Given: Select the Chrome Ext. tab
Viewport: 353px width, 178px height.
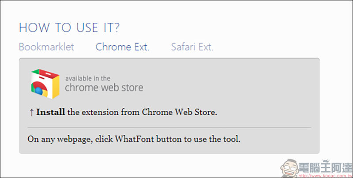Looking at the screenshot, I should (x=123, y=47).
